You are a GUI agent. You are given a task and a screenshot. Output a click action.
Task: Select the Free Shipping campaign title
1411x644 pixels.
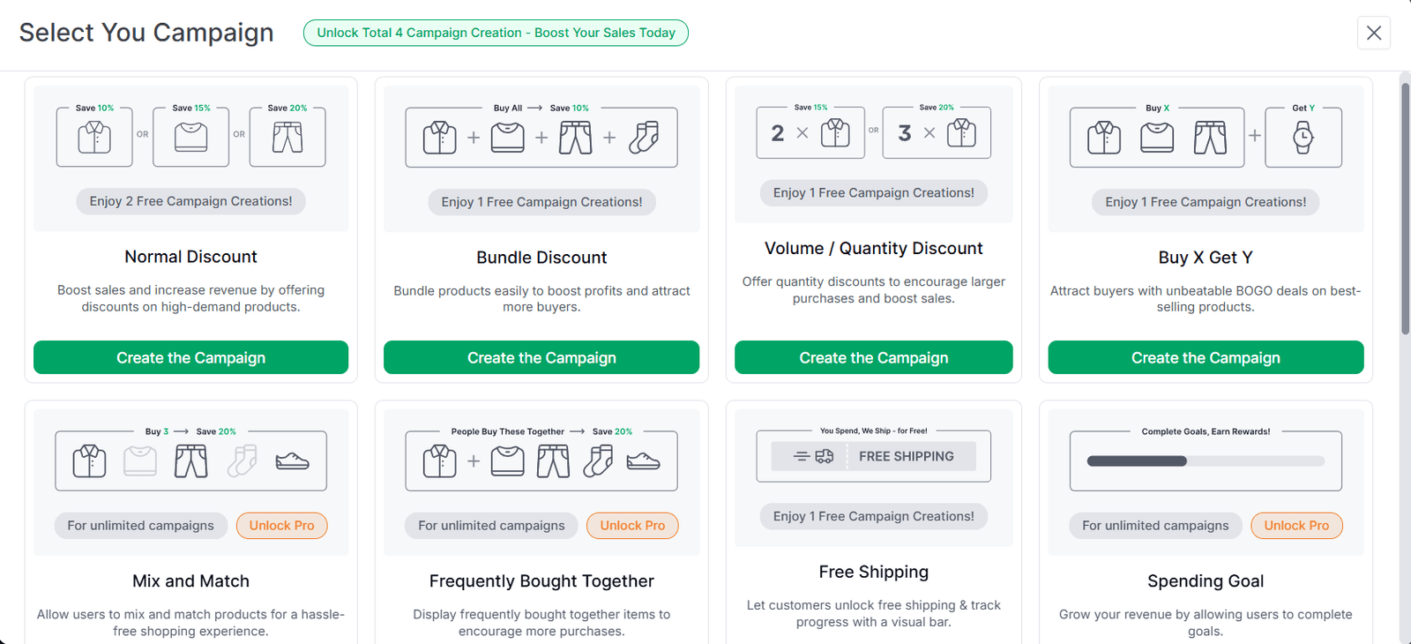point(873,572)
